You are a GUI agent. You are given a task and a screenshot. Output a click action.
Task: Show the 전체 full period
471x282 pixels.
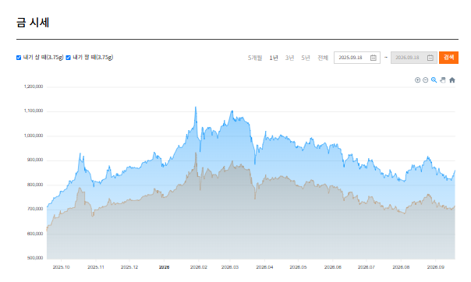323,58
